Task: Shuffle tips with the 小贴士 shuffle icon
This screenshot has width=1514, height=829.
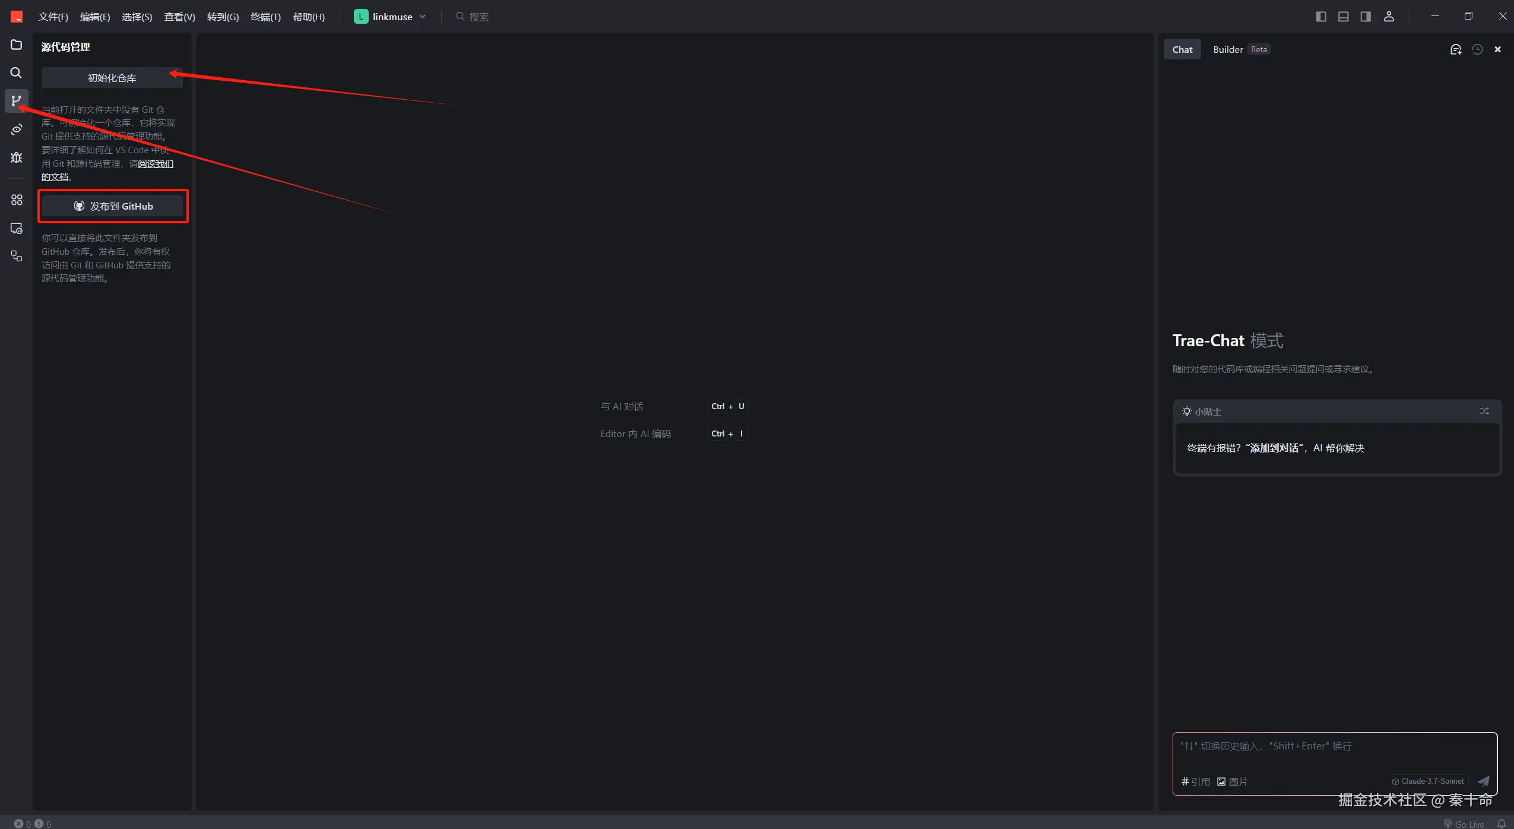Action: (1484, 411)
